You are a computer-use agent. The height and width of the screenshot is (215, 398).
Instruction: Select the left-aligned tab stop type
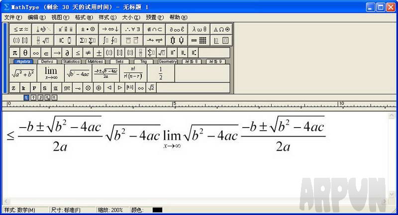[26, 97]
